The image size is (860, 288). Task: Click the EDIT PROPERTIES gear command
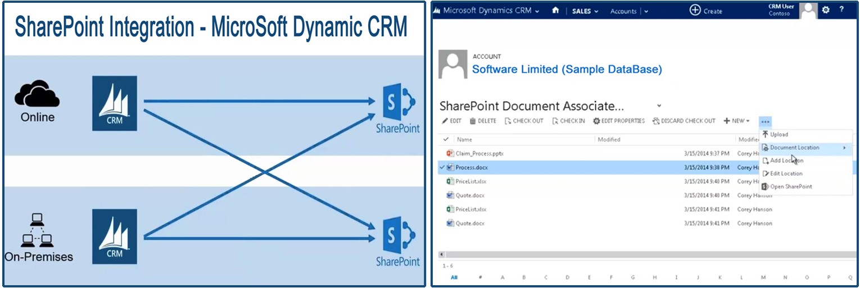[619, 121]
